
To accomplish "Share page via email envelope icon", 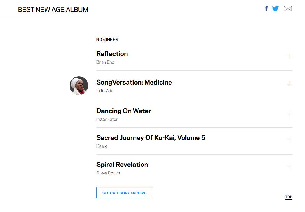I will 288,8.
